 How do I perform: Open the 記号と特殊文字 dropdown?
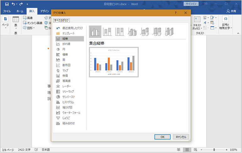point(226,23)
